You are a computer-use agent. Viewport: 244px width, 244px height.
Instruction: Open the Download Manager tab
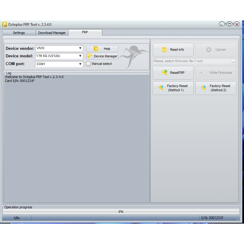click(52, 33)
